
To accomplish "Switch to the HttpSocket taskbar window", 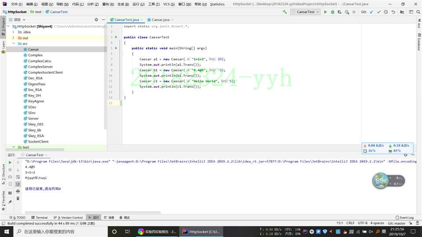I will click(201, 232).
